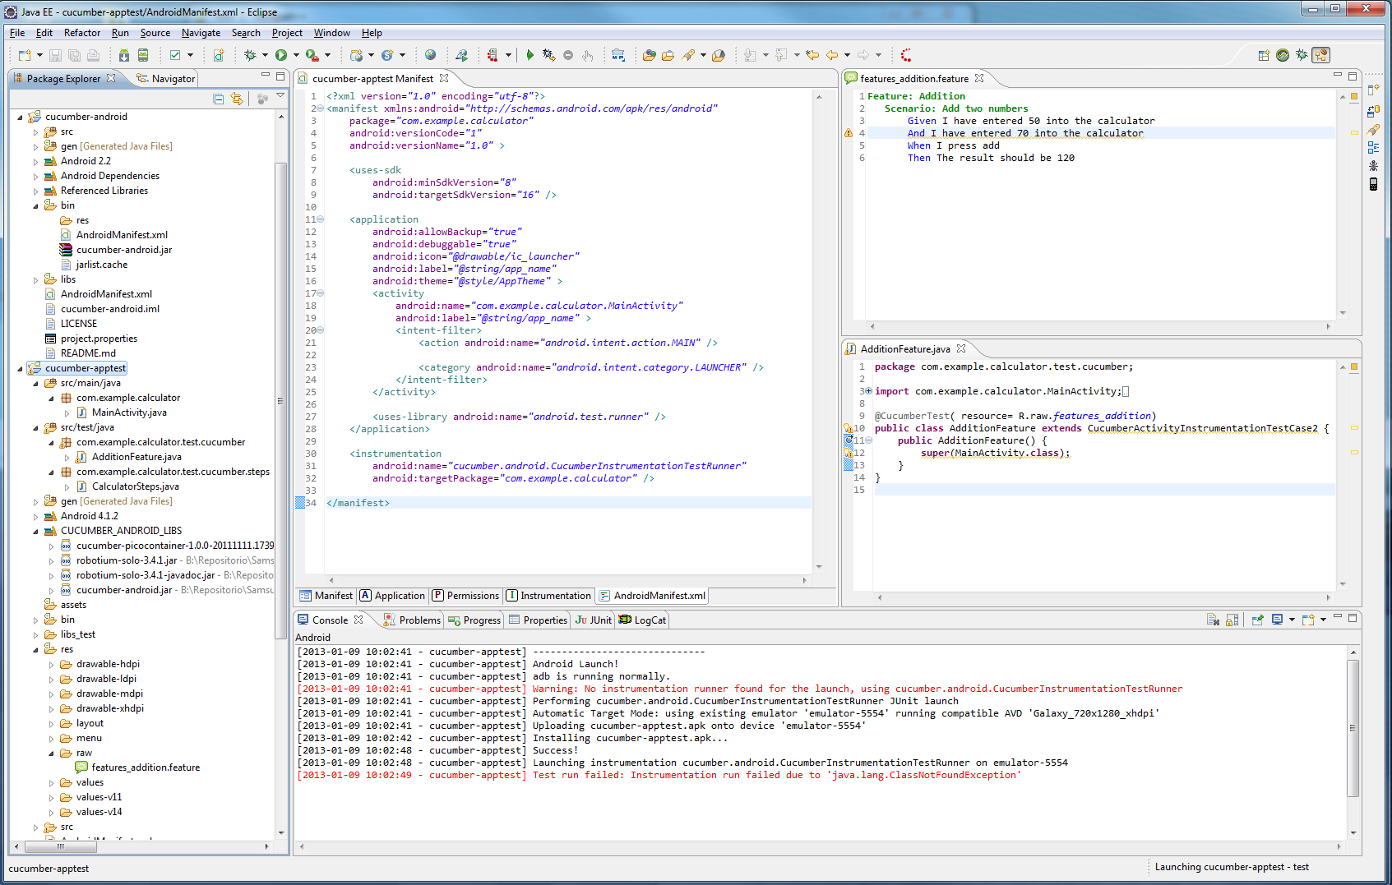Click the Save toolbar icon
Viewport: 1392px width, 885px height.
pyautogui.click(x=55, y=55)
